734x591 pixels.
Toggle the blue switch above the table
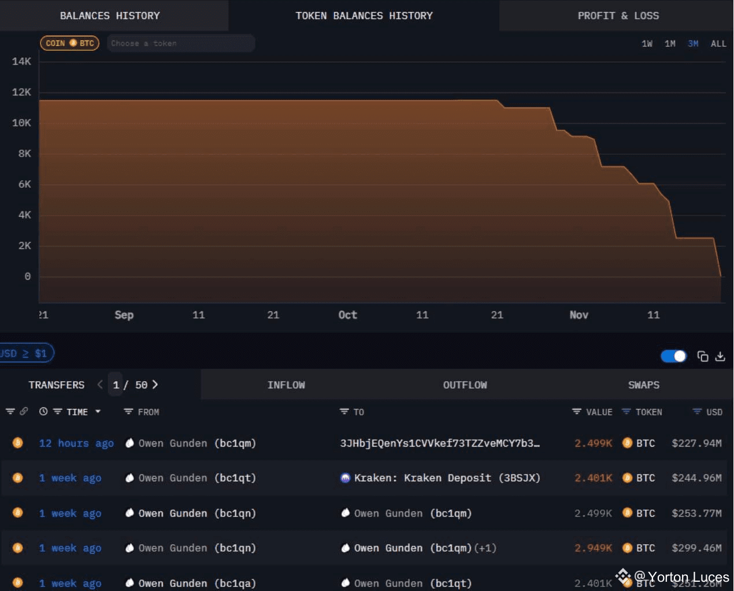pos(673,356)
